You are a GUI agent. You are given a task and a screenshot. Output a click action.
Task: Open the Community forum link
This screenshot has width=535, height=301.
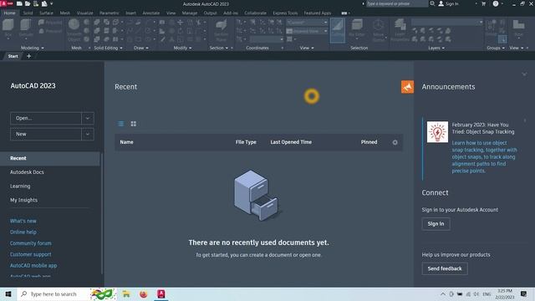click(x=31, y=243)
